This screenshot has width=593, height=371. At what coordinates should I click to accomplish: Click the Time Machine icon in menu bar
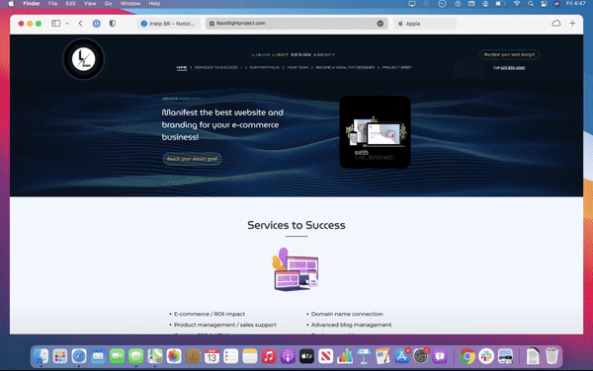(442, 4)
